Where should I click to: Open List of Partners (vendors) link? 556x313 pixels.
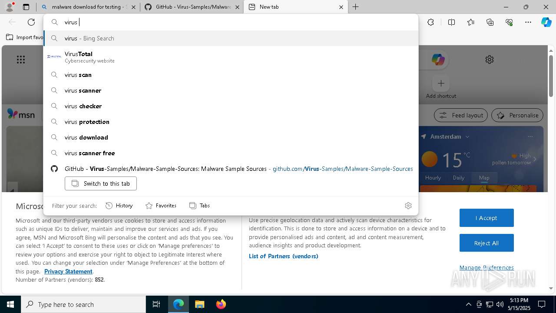[x=283, y=256]
